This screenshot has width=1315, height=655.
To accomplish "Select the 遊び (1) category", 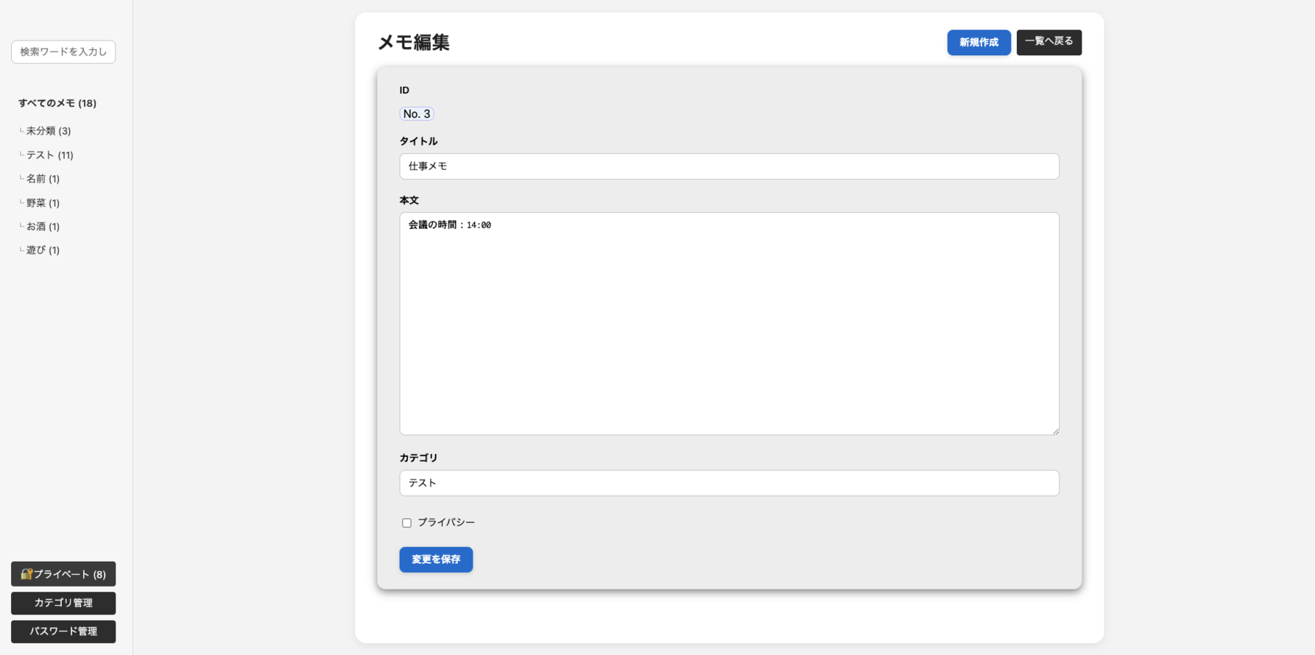I will tap(43, 250).
